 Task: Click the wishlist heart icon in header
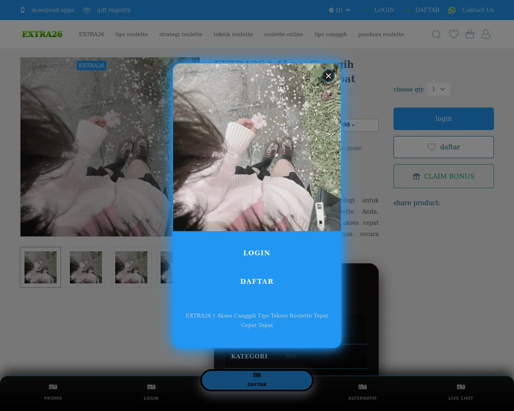tap(454, 34)
